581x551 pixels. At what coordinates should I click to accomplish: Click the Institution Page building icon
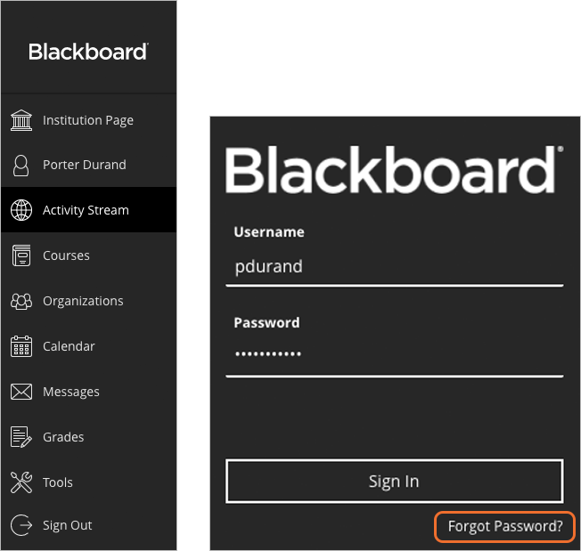pos(21,120)
